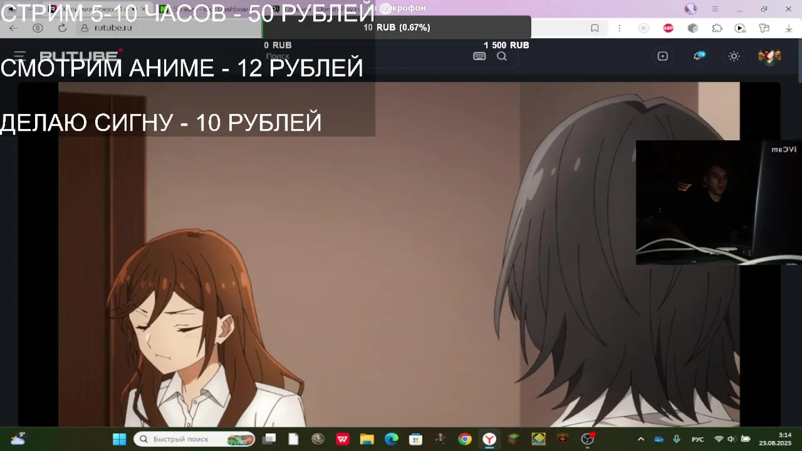The height and width of the screenshot is (451, 802).
Task: Open the password key manager icon
Action: tap(764, 28)
